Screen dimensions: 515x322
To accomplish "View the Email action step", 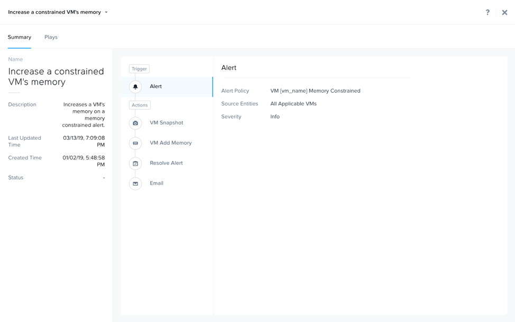I will click(157, 183).
